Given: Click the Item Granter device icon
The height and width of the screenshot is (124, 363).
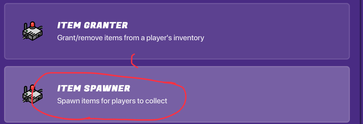Looking at the screenshot, I should point(32,31).
